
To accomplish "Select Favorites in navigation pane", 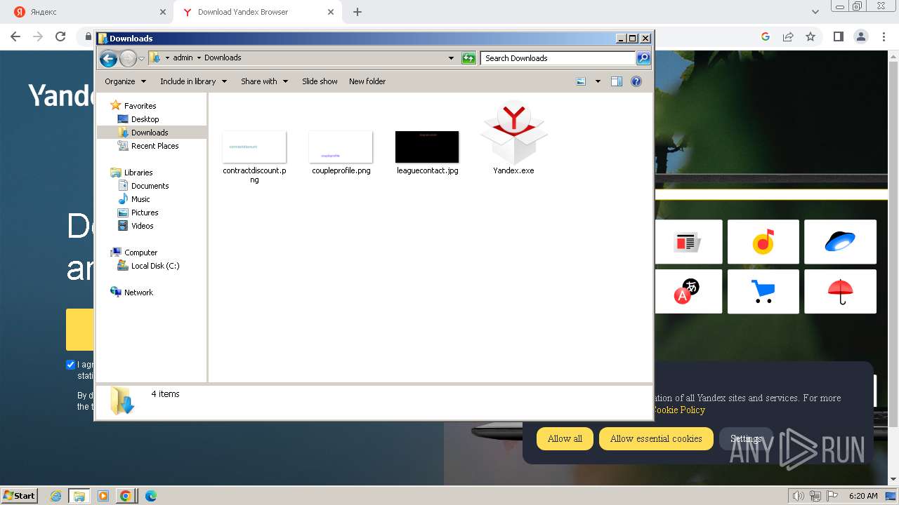I will [x=140, y=106].
